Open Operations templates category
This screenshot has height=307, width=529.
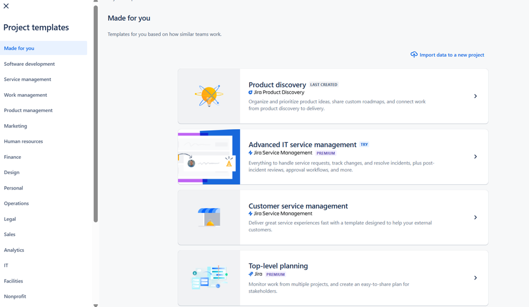pyautogui.click(x=16, y=203)
